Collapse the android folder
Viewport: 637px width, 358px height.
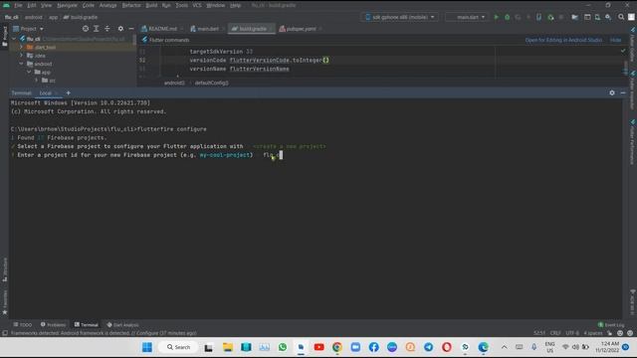coord(22,64)
